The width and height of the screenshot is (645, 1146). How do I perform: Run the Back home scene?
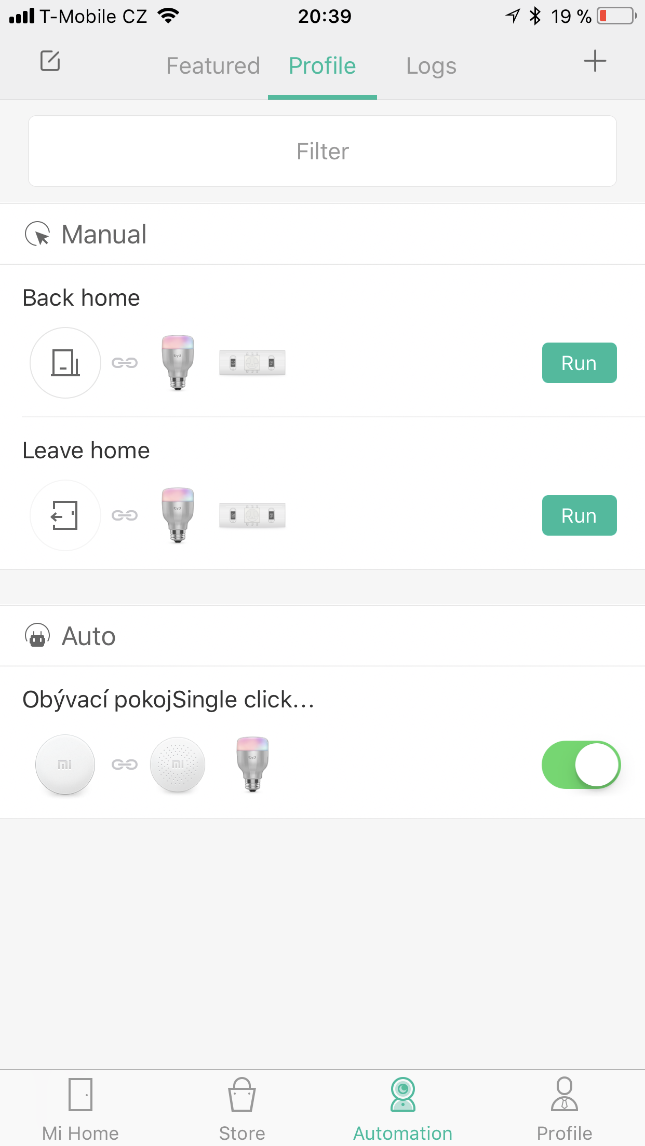580,363
